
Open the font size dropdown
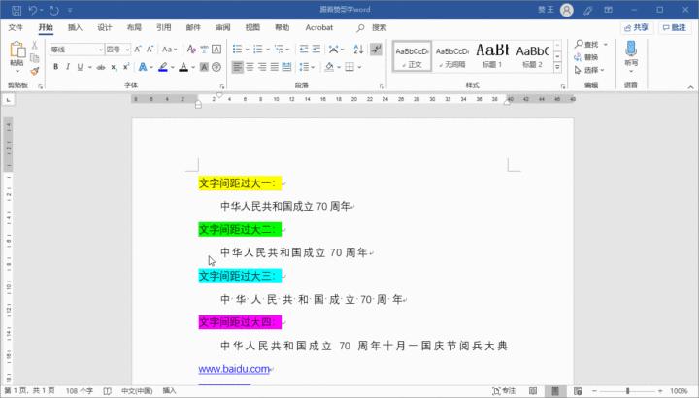pyautogui.click(x=127, y=50)
